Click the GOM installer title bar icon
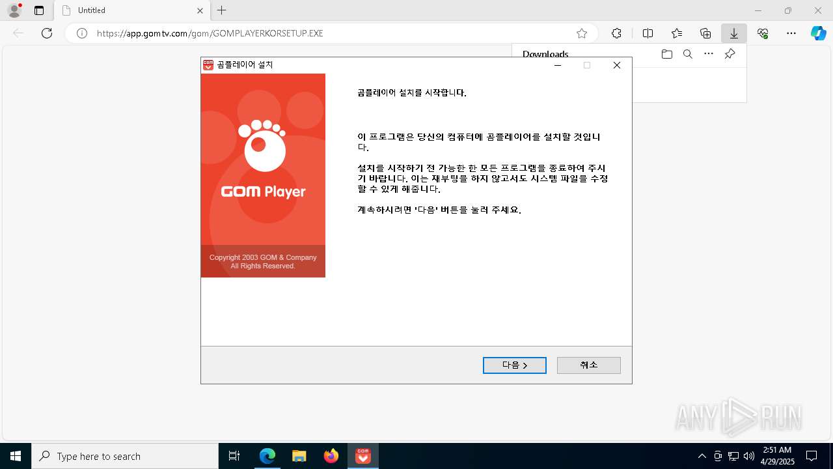Viewport: 833px width, 469px height. pyautogui.click(x=208, y=65)
